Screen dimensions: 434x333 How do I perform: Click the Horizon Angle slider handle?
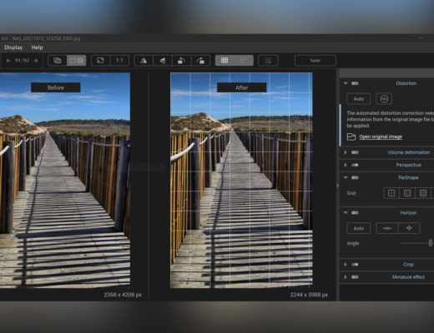431,243
